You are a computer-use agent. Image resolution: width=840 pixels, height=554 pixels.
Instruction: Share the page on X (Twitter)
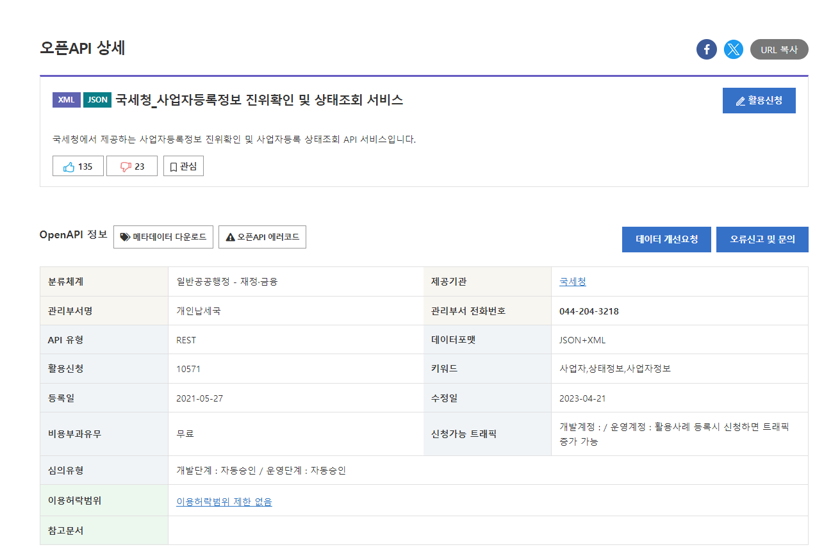tap(734, 49)
